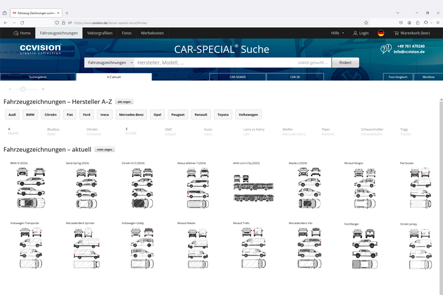Open the Fahrzeugzeichnungen nav menu
The width and height of the screenshot is (443, 295).
coord(59,33)
